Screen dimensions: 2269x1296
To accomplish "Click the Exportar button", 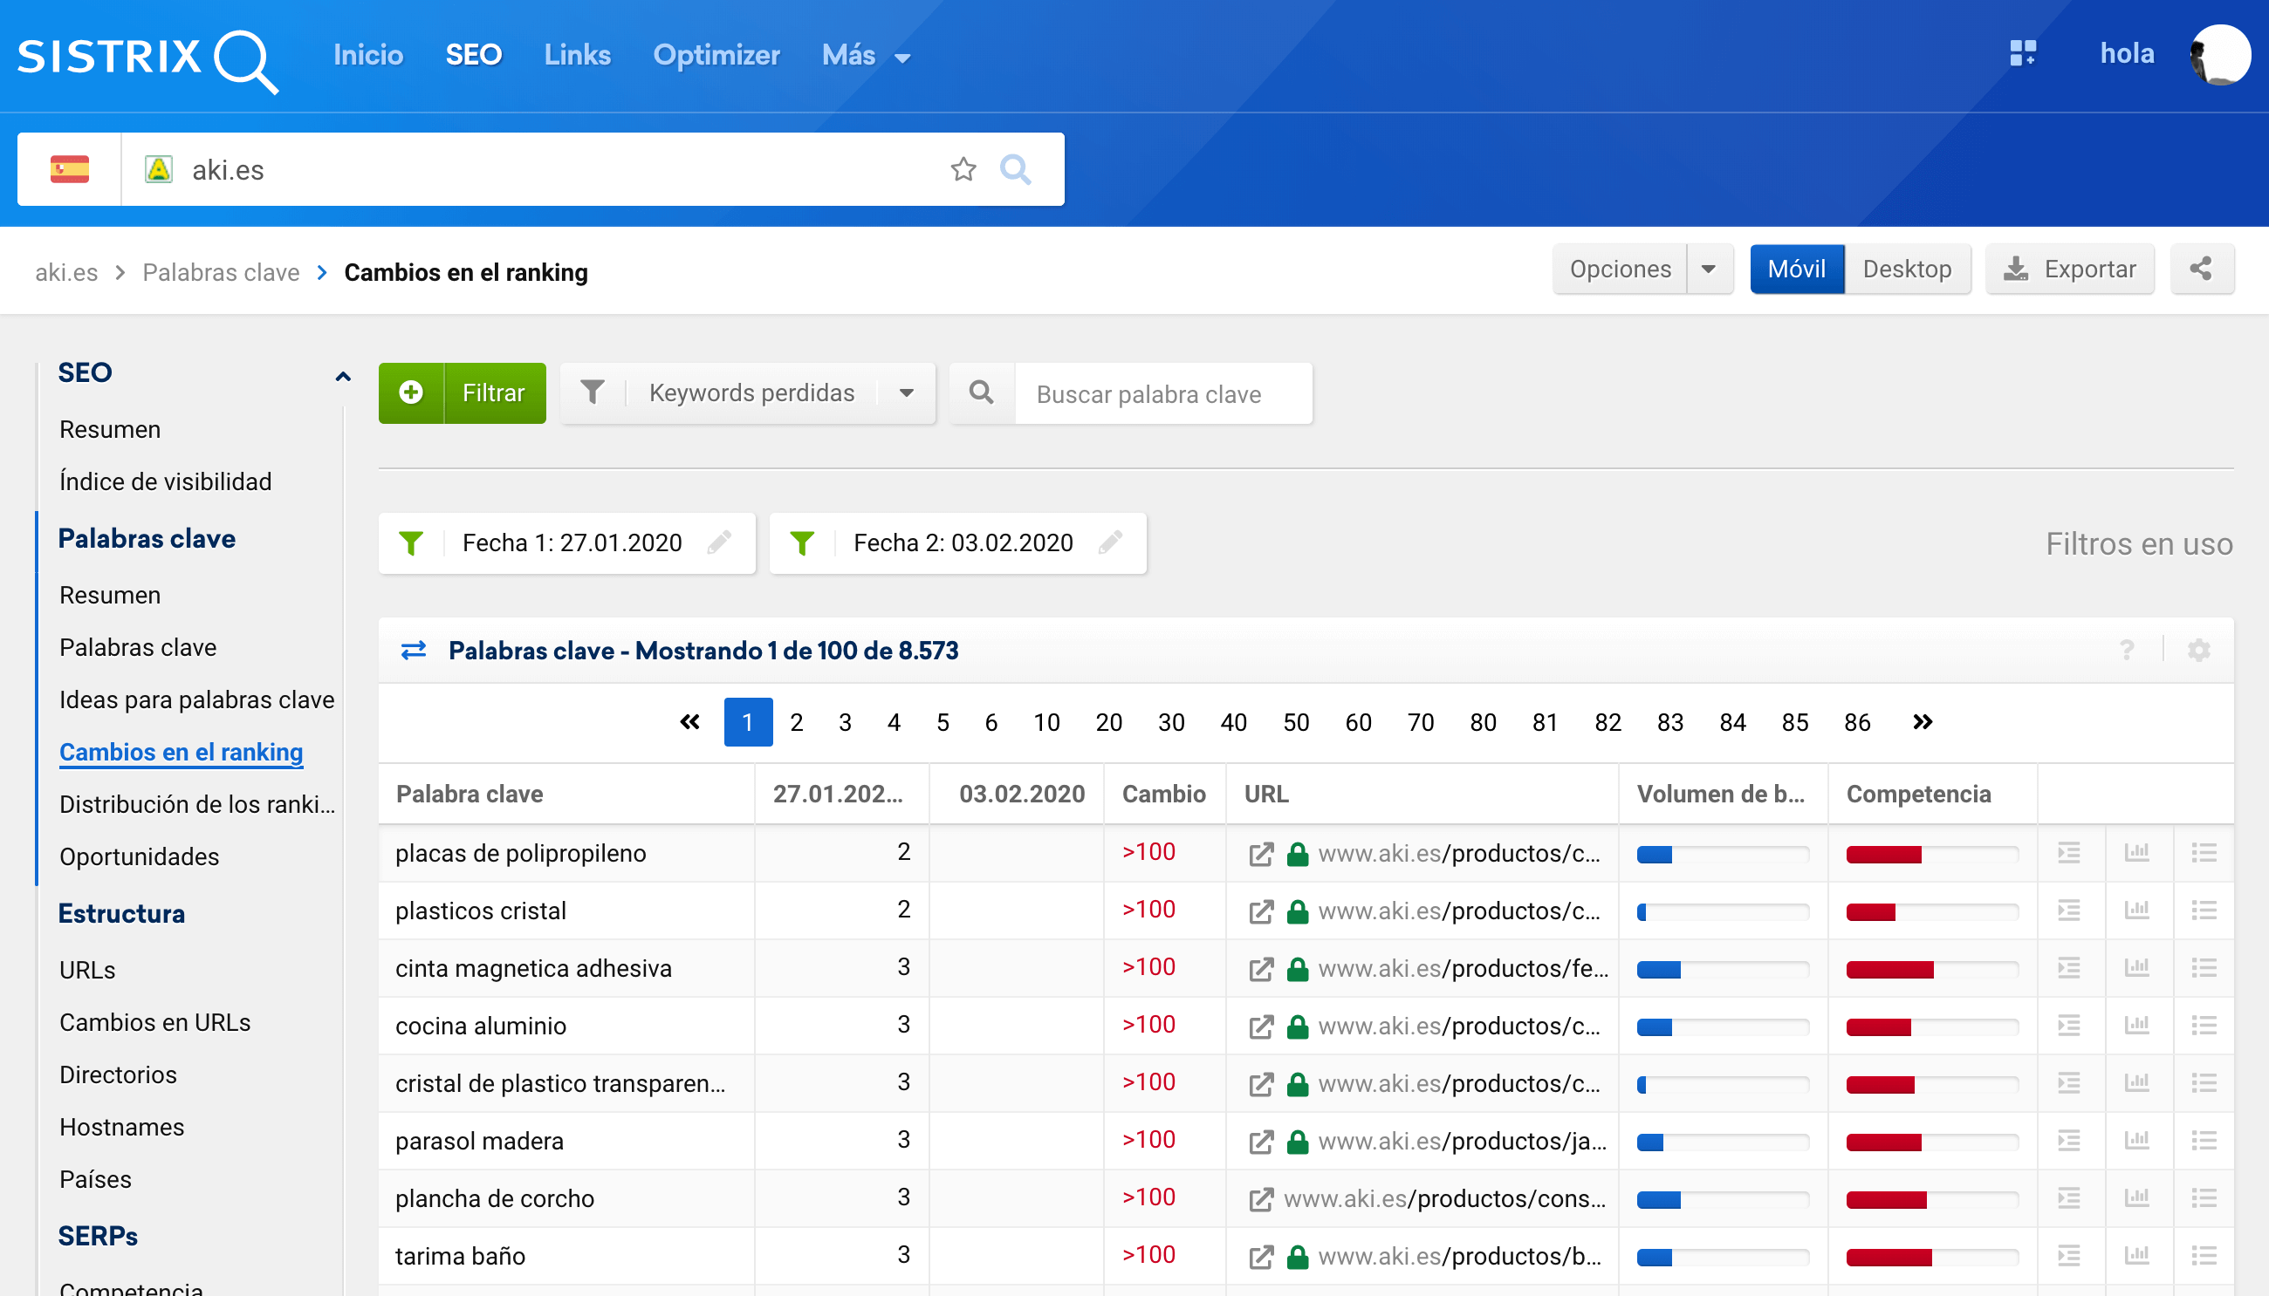I will [2069, 269].
